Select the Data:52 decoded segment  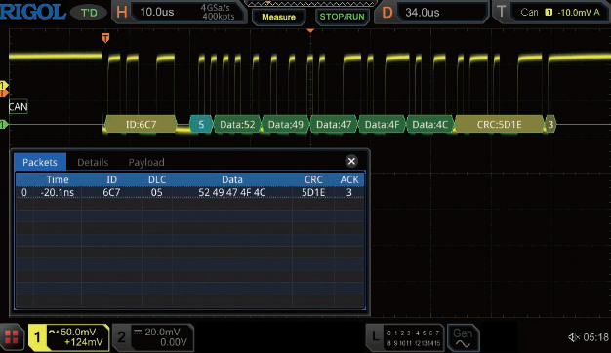tap(237, 125)
